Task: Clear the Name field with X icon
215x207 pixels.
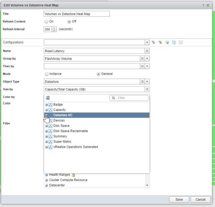Action: click(x=147, y=51)
